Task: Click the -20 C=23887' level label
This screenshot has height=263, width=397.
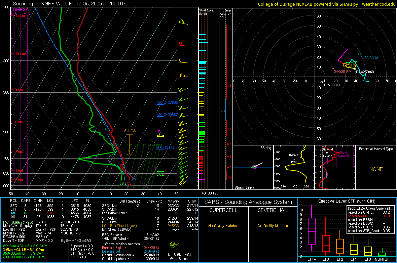Action: pyautogui.click(x=167, y=115)
